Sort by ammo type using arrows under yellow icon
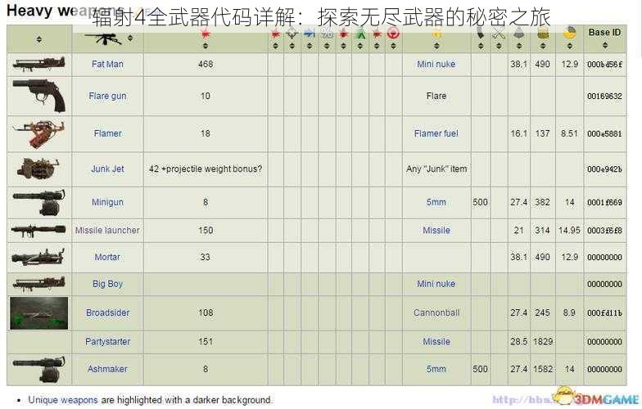Screen dimensions: 642x409 tap(436, 46)
